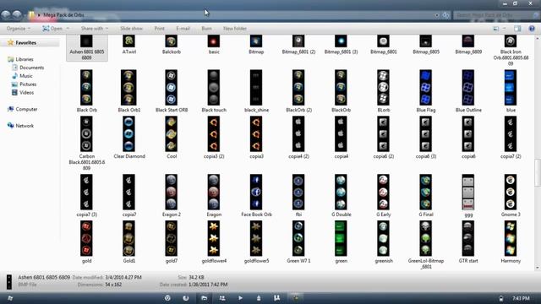Select the Black Orb1 file icon
The width and height of the screenshot is (541, 304).
click(128, 88)
